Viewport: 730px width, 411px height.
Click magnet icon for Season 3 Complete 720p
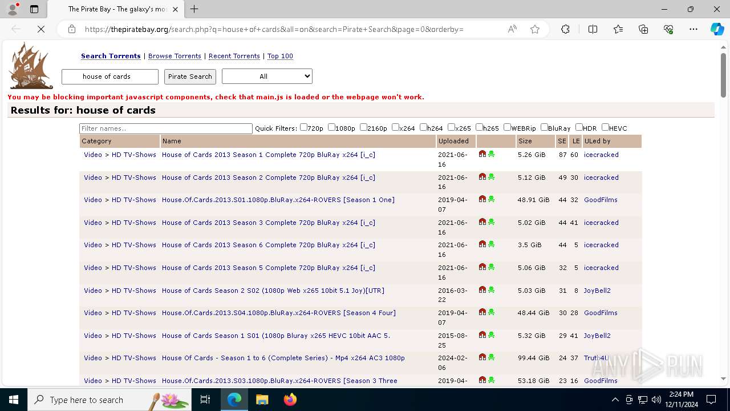482,222
